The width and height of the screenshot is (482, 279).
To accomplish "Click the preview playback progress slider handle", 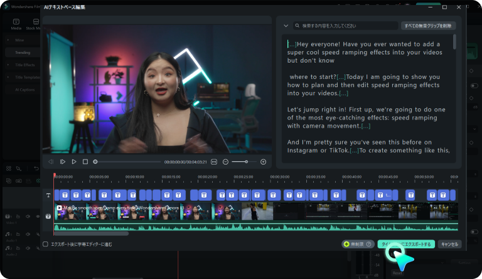I will (95, 161).
